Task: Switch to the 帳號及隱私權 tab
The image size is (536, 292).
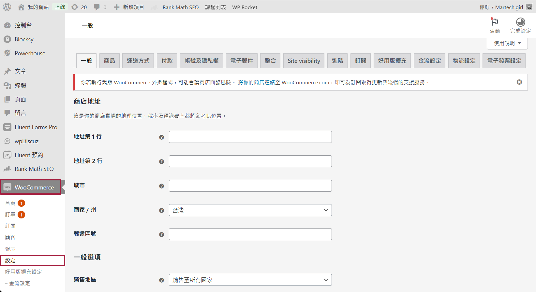Action: (x=201, y=61)
